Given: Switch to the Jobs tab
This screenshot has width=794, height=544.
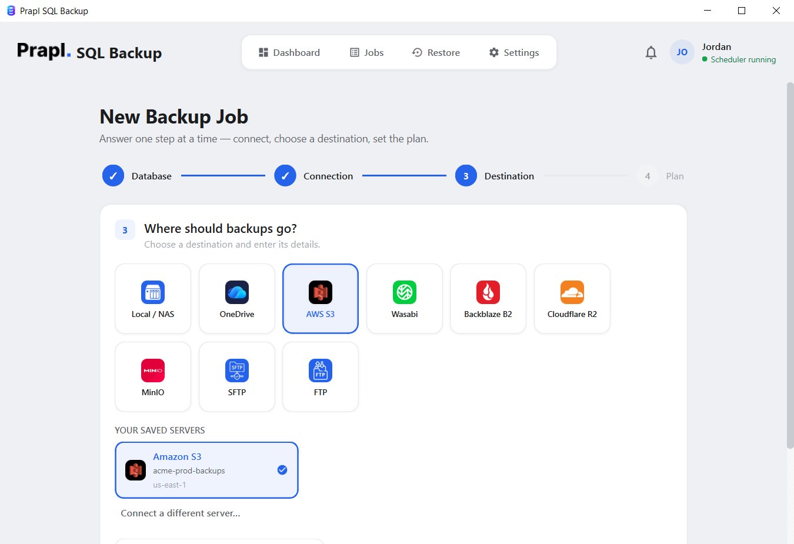Looking at the screenshot, I should (x=367, y=52).
